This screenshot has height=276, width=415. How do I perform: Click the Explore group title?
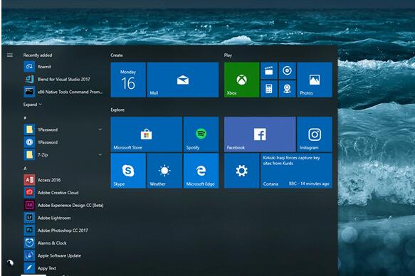click(x=117, y=110)
